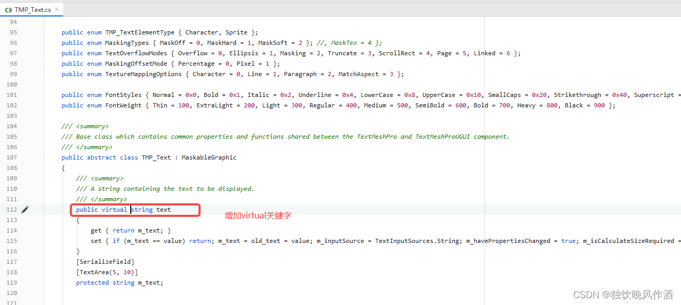
Task: Click the TMP_Text class name on line 107
Action: coord(156,157)
